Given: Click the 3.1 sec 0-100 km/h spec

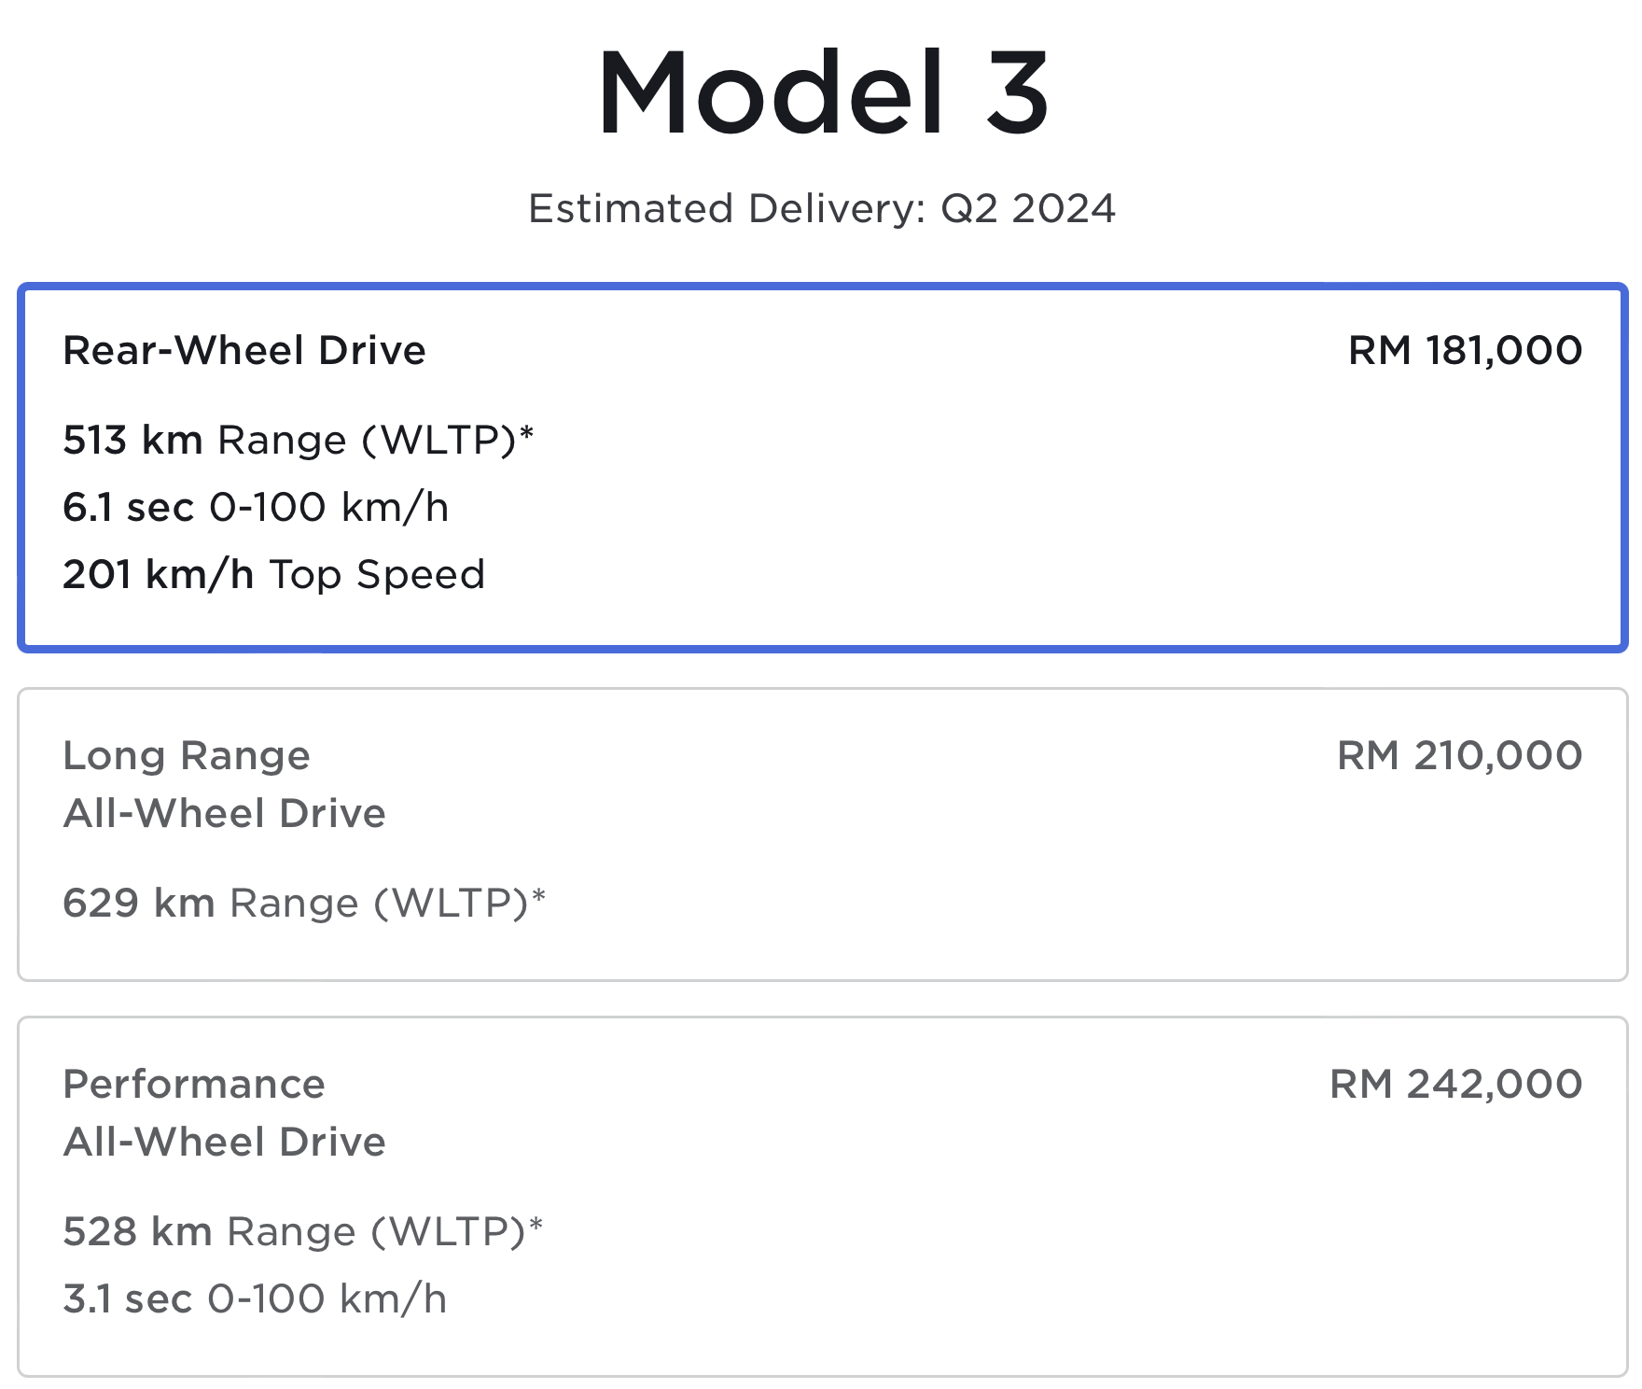Looking at the screenshot, I should tap(255, 1298).
